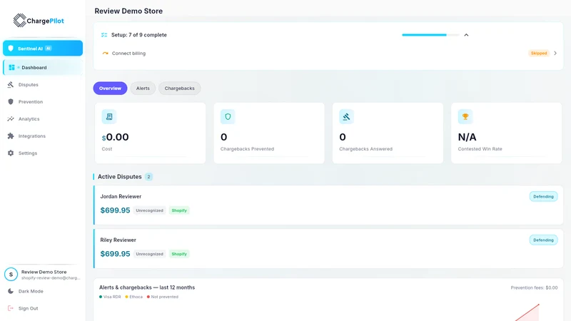This screenshot has width=571, height=321.
Task: Click the N/A Contested Win Rate value
Action: pos(467,137)
